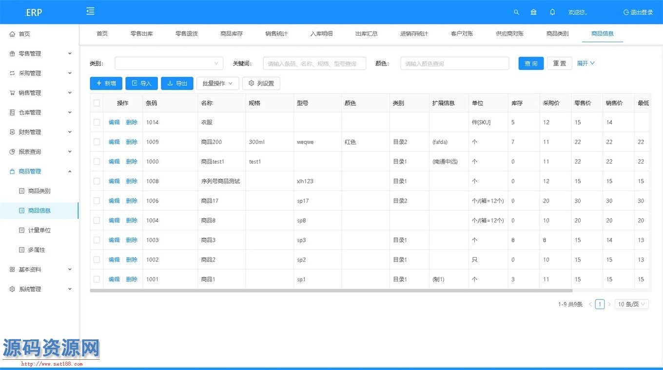
Task: Click the 重置 reset button
Action: (x=560, y=63)
